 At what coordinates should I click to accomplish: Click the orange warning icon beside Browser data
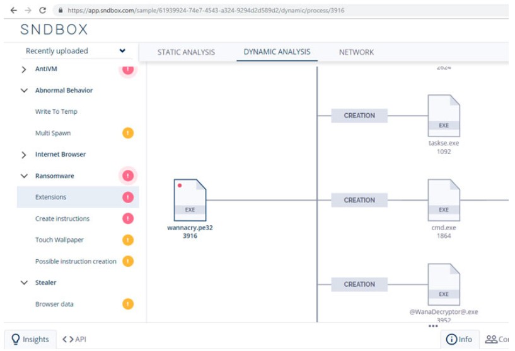128,304
